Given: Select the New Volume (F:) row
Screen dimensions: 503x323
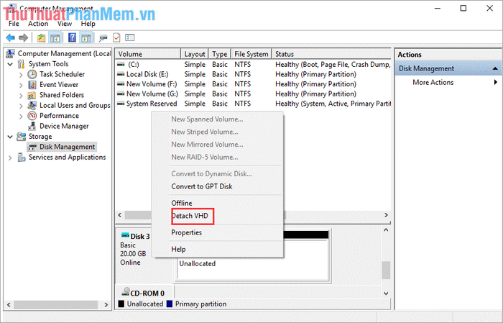Looking at the screenshot, I should 254,84.
